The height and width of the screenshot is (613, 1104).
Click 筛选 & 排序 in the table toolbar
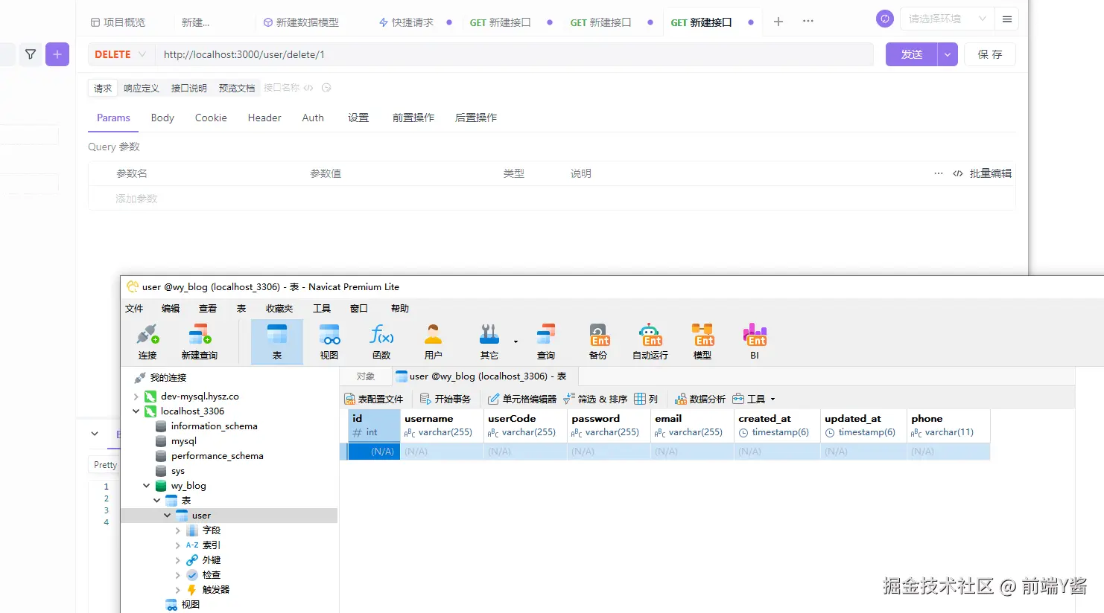point(595,399)
